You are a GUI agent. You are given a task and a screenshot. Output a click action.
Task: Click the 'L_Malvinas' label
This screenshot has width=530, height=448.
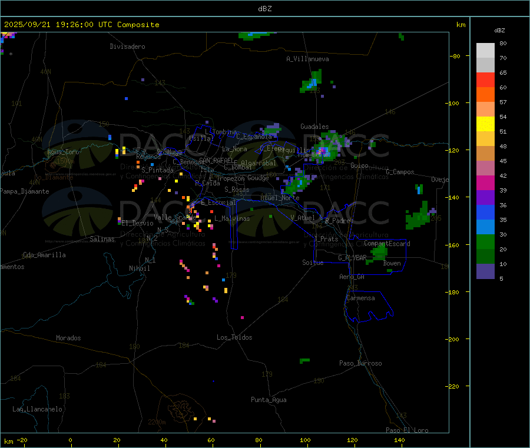tap(232, 218)
